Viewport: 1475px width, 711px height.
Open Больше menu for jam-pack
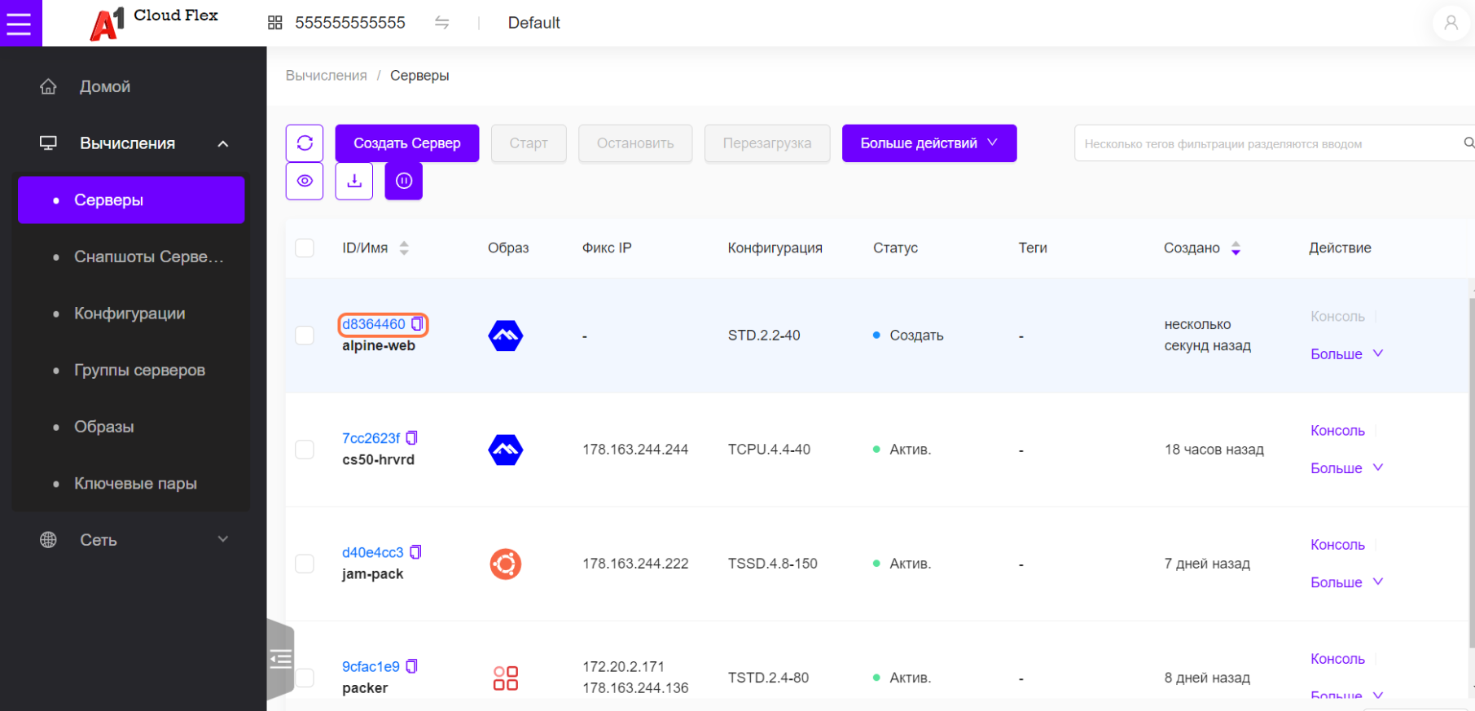point(1346,582)
